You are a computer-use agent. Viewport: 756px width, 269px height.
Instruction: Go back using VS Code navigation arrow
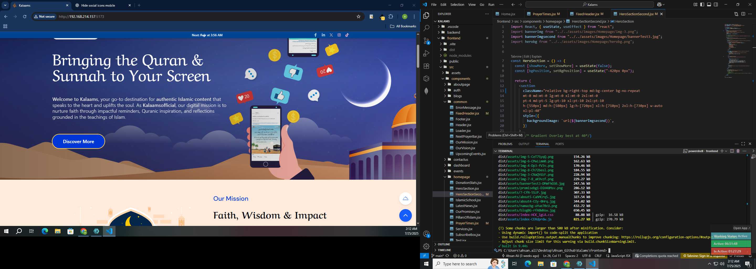[x=513, y=4]
